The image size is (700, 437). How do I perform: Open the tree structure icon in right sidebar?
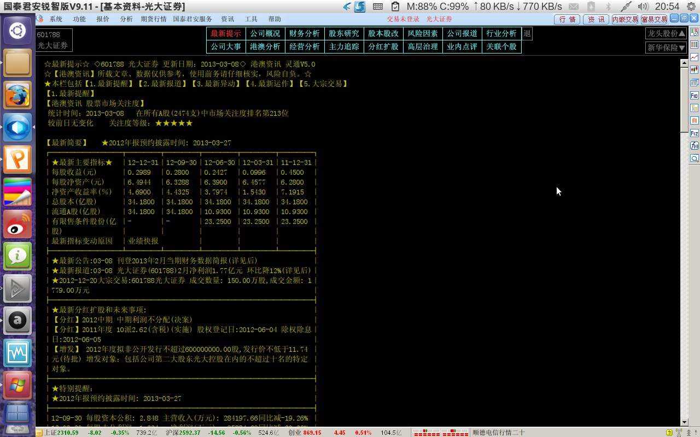[x=695, y=108]
